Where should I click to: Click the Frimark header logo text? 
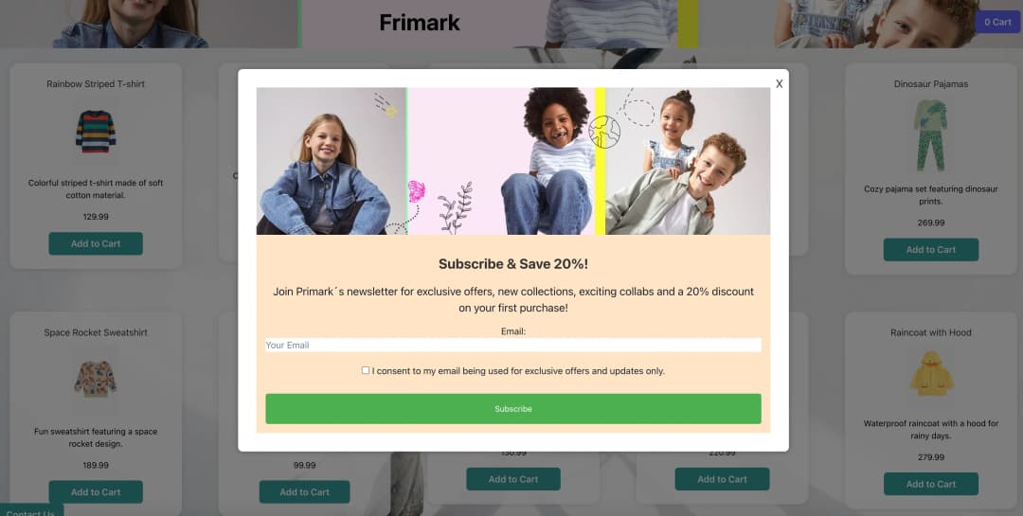point(420,23)
